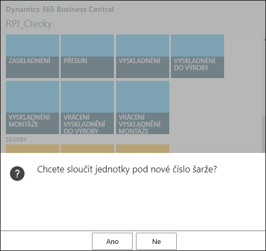Click the second tan ZÁSOBY tile

(x=87, y=149)
